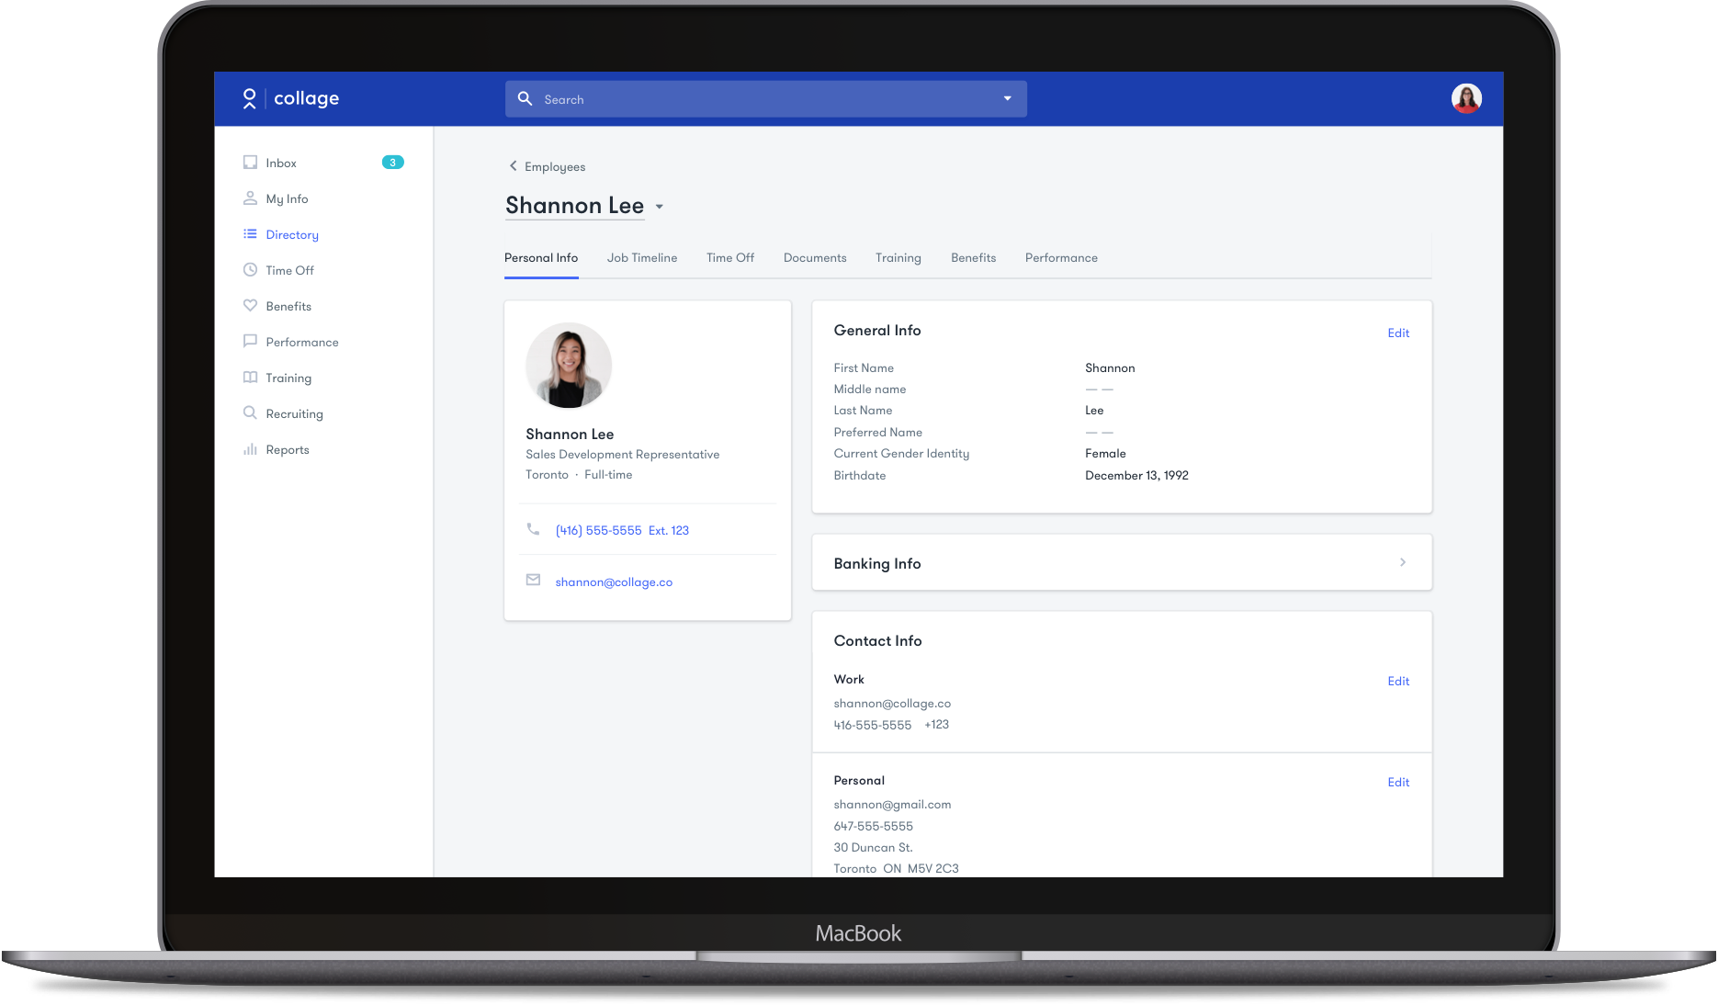Go back to Employees list
This screenshot has height=1005, width=1718.
tap(555, 166)
